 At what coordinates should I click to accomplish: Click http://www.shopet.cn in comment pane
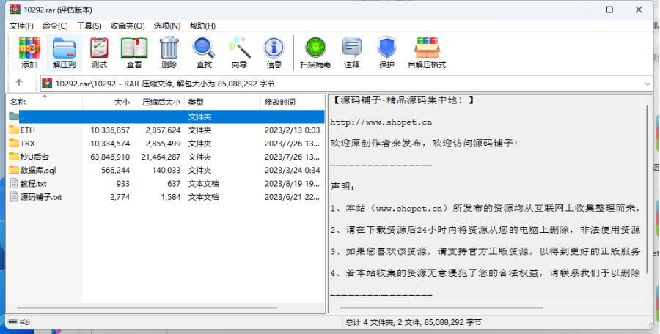click(x=381, y=122)
